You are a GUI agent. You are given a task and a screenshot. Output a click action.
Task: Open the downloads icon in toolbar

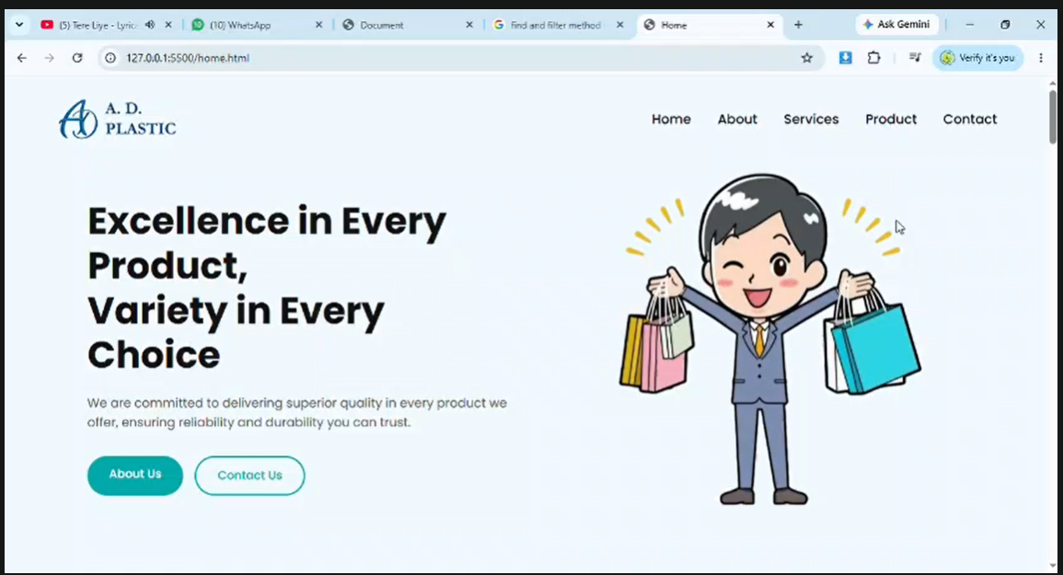[846, 58]
